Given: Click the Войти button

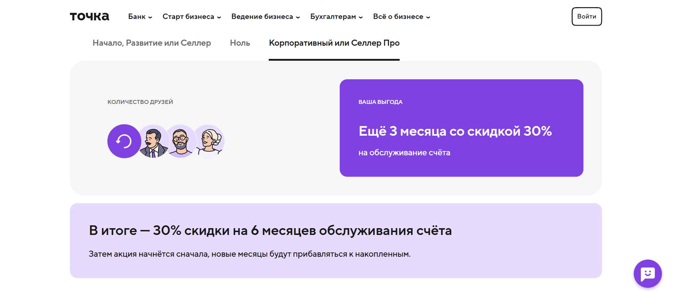Looking at the screenshot, I should [587, 16].
